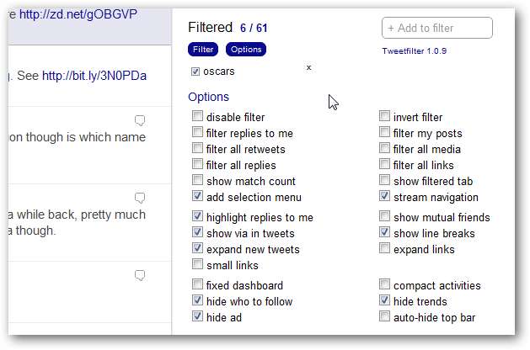Turn off hide trends checkbox
530x350 pixels.
click(x=384, y=301)
